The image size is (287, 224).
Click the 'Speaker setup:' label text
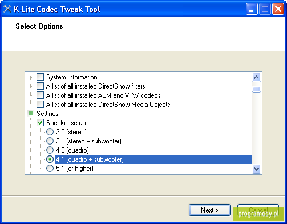(x=67, y=123)
